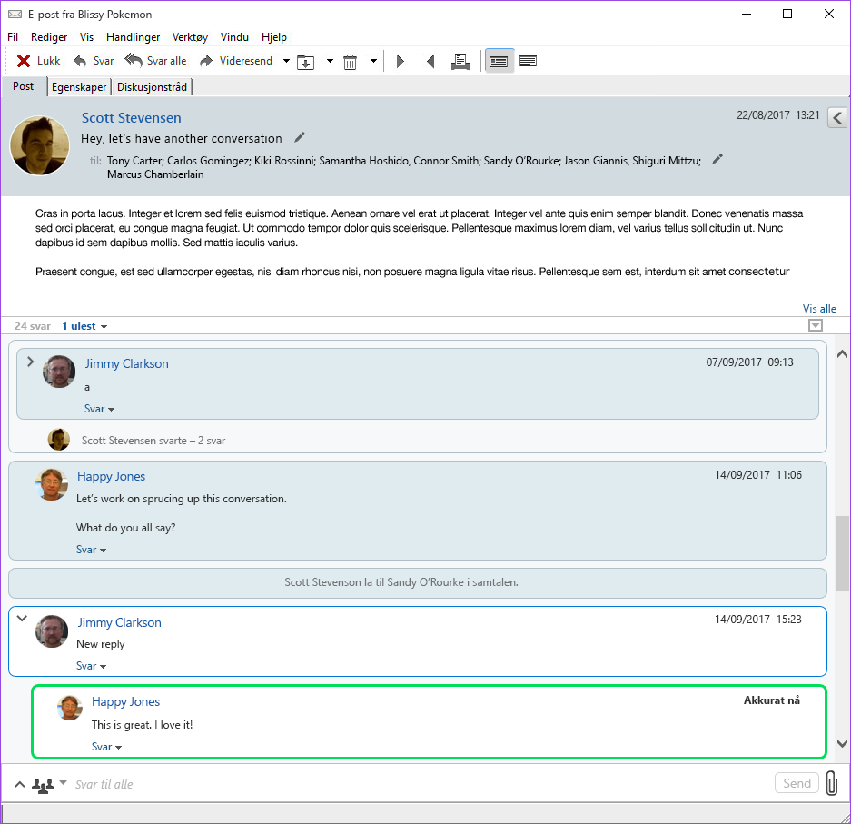
Task: Click the trash can delete icon
Action: (350, 62)
